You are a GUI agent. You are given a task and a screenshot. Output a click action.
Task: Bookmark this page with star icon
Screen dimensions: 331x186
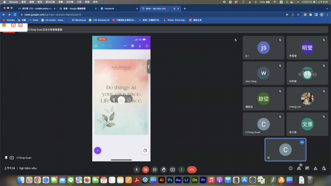pos(298,14)
